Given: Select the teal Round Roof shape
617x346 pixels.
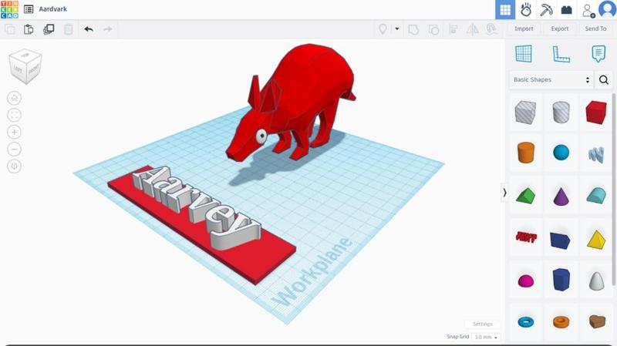Looking at the screenshot, I should (x=596, y=196).
